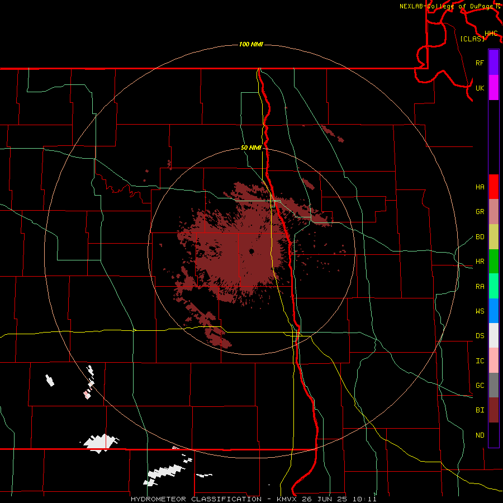
Task: Select the BD yellow legend swatch
Action: [x=493, y=237]
